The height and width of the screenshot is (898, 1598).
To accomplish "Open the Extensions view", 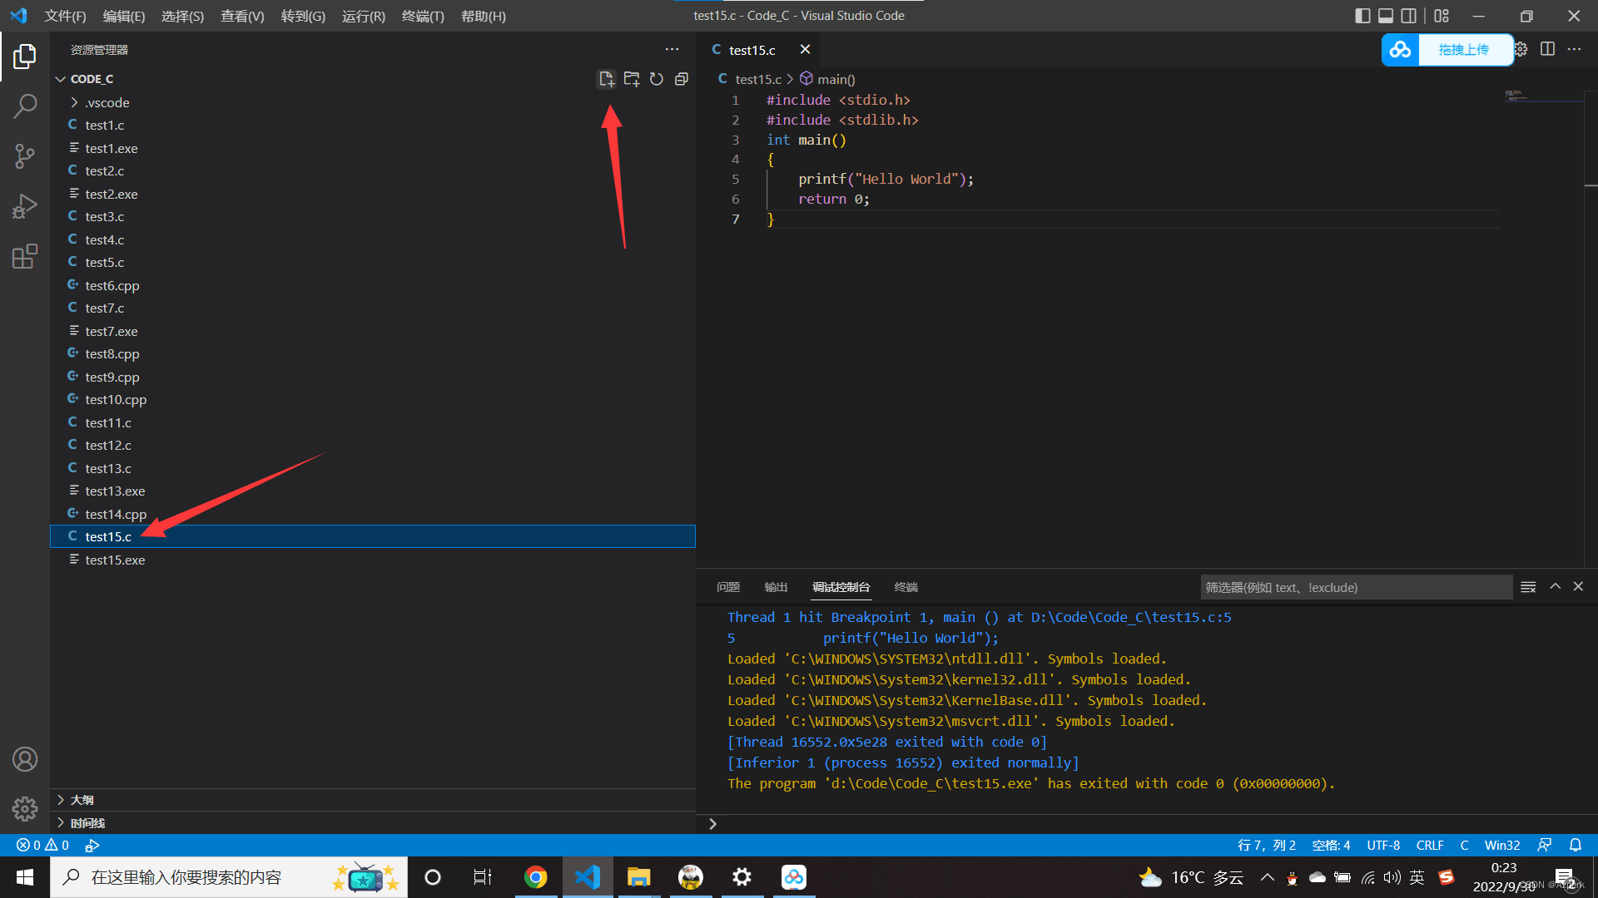I will (x=24, y=256).
